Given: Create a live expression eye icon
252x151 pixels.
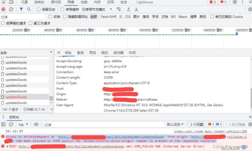Looking at the screenshot, I should tap(36, 124).
